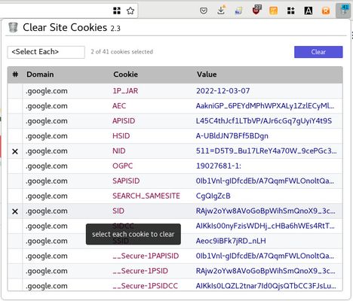This screenshot has width=353, height=301.
Task: Click the '2 of 41 cookies selected' text
Action: (x=122, y=52)
